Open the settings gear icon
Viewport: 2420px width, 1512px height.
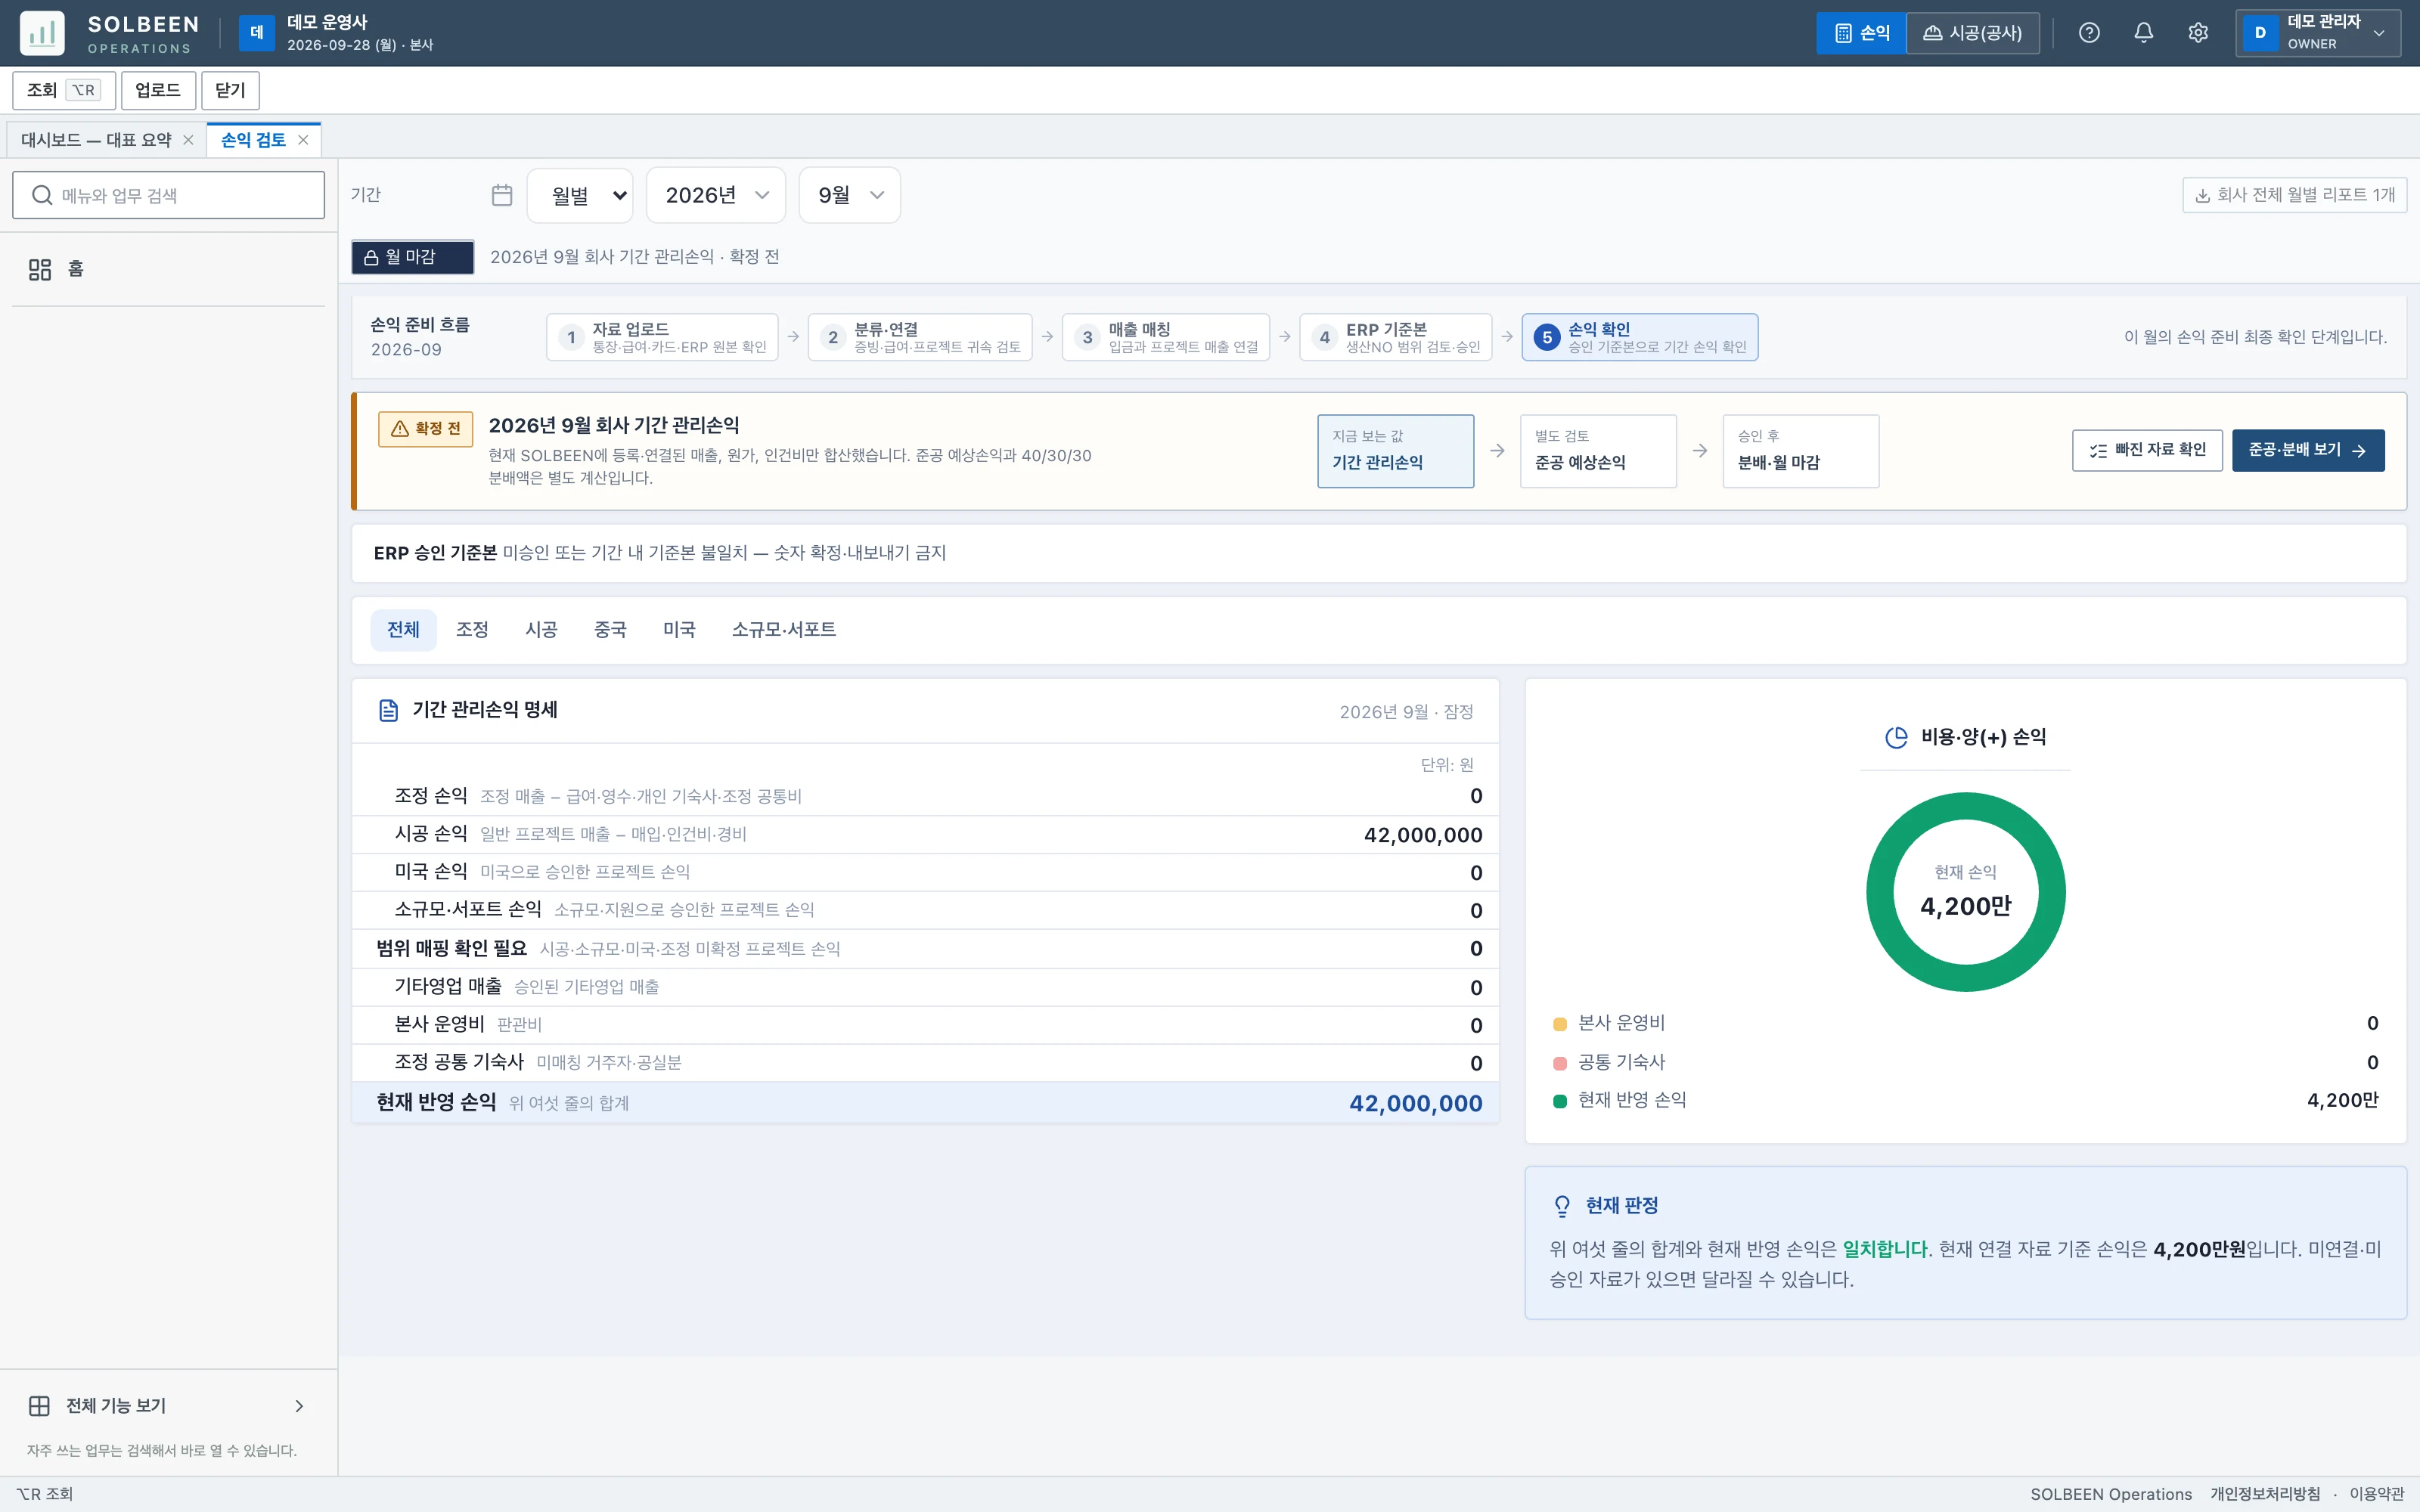(x=2197, y=33)
